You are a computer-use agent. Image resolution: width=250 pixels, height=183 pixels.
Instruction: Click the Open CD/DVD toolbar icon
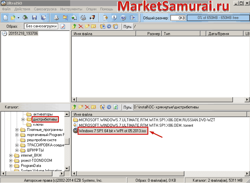(x=25, y=18)
